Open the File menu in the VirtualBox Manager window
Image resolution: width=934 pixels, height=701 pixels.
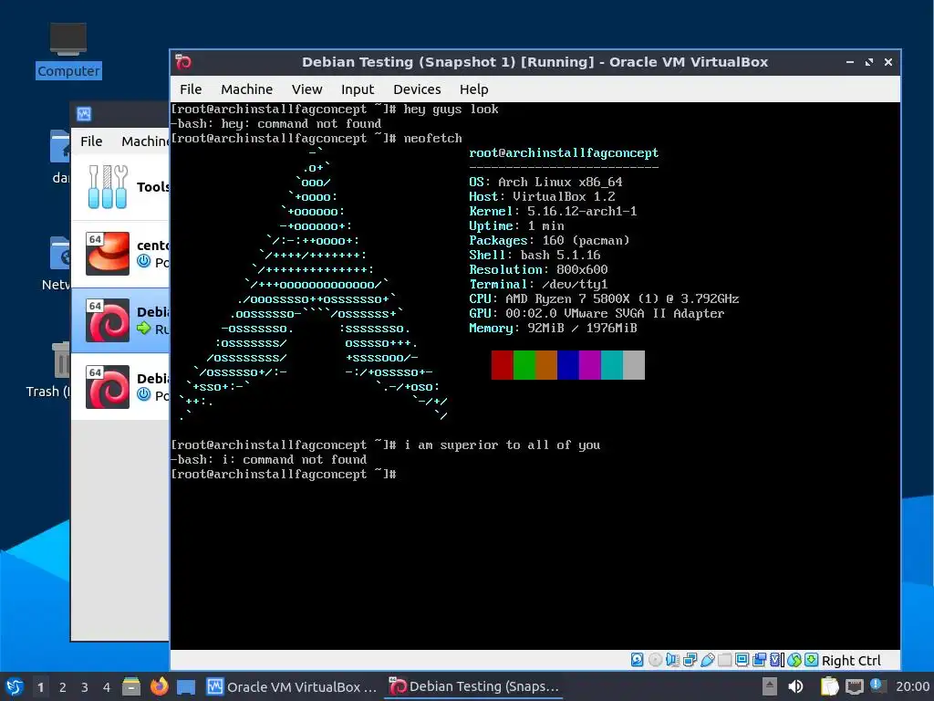coord(91,141)
